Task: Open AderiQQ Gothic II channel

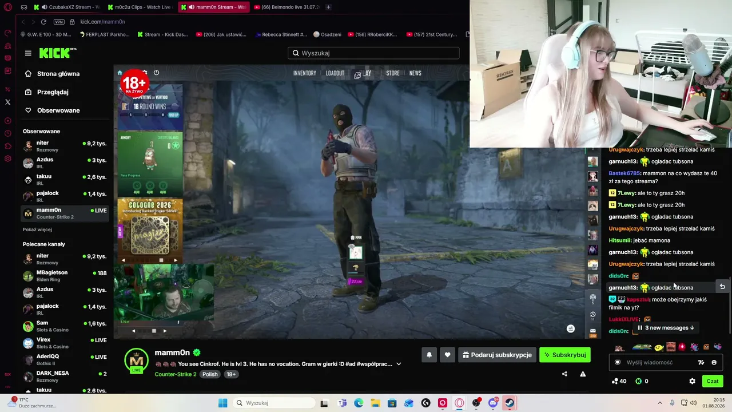Action: coord(65,359)
